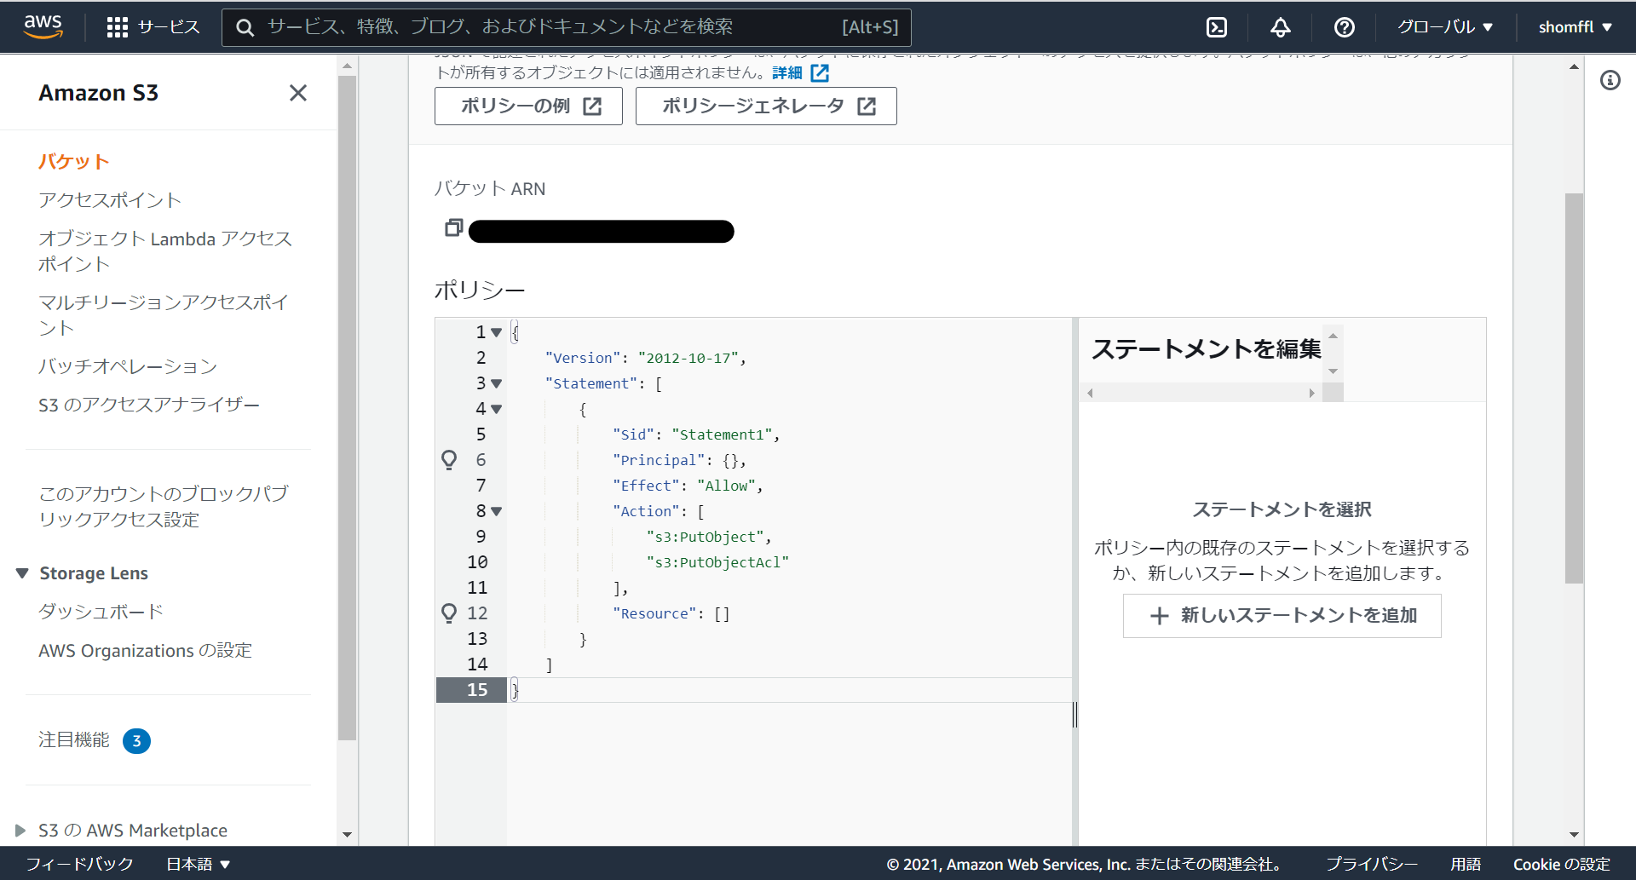The image size is (1636, 880).
Task: Open the help question mark menu
Action: [x=1345, y=27]
